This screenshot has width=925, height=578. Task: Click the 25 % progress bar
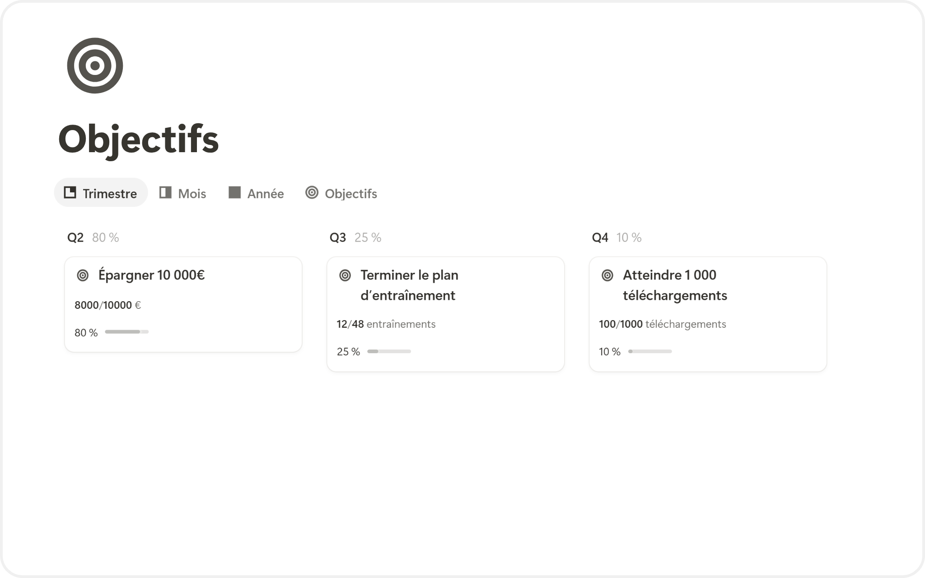pos(389,351)
